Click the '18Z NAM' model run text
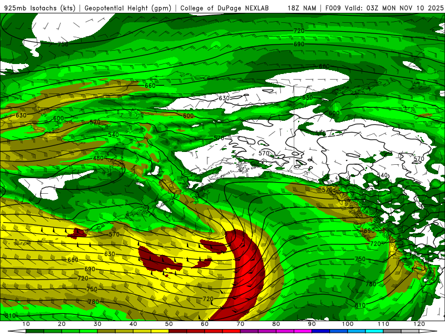The image size is (445, 334). (302, 8)
